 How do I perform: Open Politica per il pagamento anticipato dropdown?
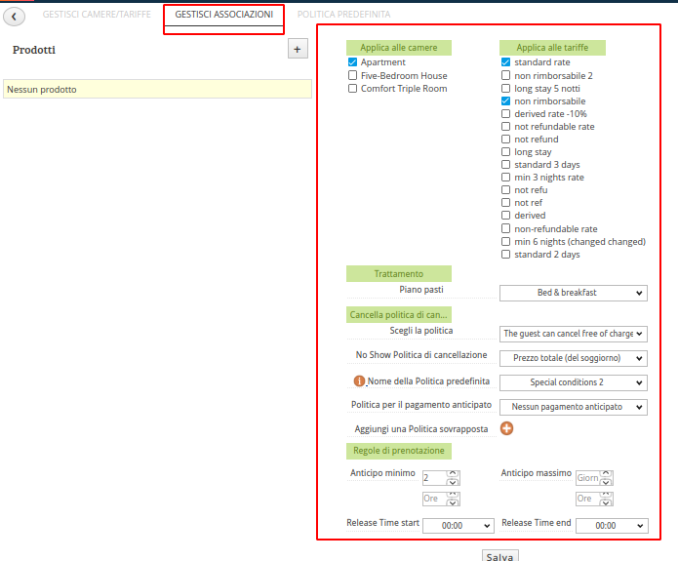click(574, 407)
